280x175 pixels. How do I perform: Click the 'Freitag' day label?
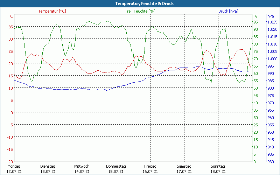[x=150, y=166]
